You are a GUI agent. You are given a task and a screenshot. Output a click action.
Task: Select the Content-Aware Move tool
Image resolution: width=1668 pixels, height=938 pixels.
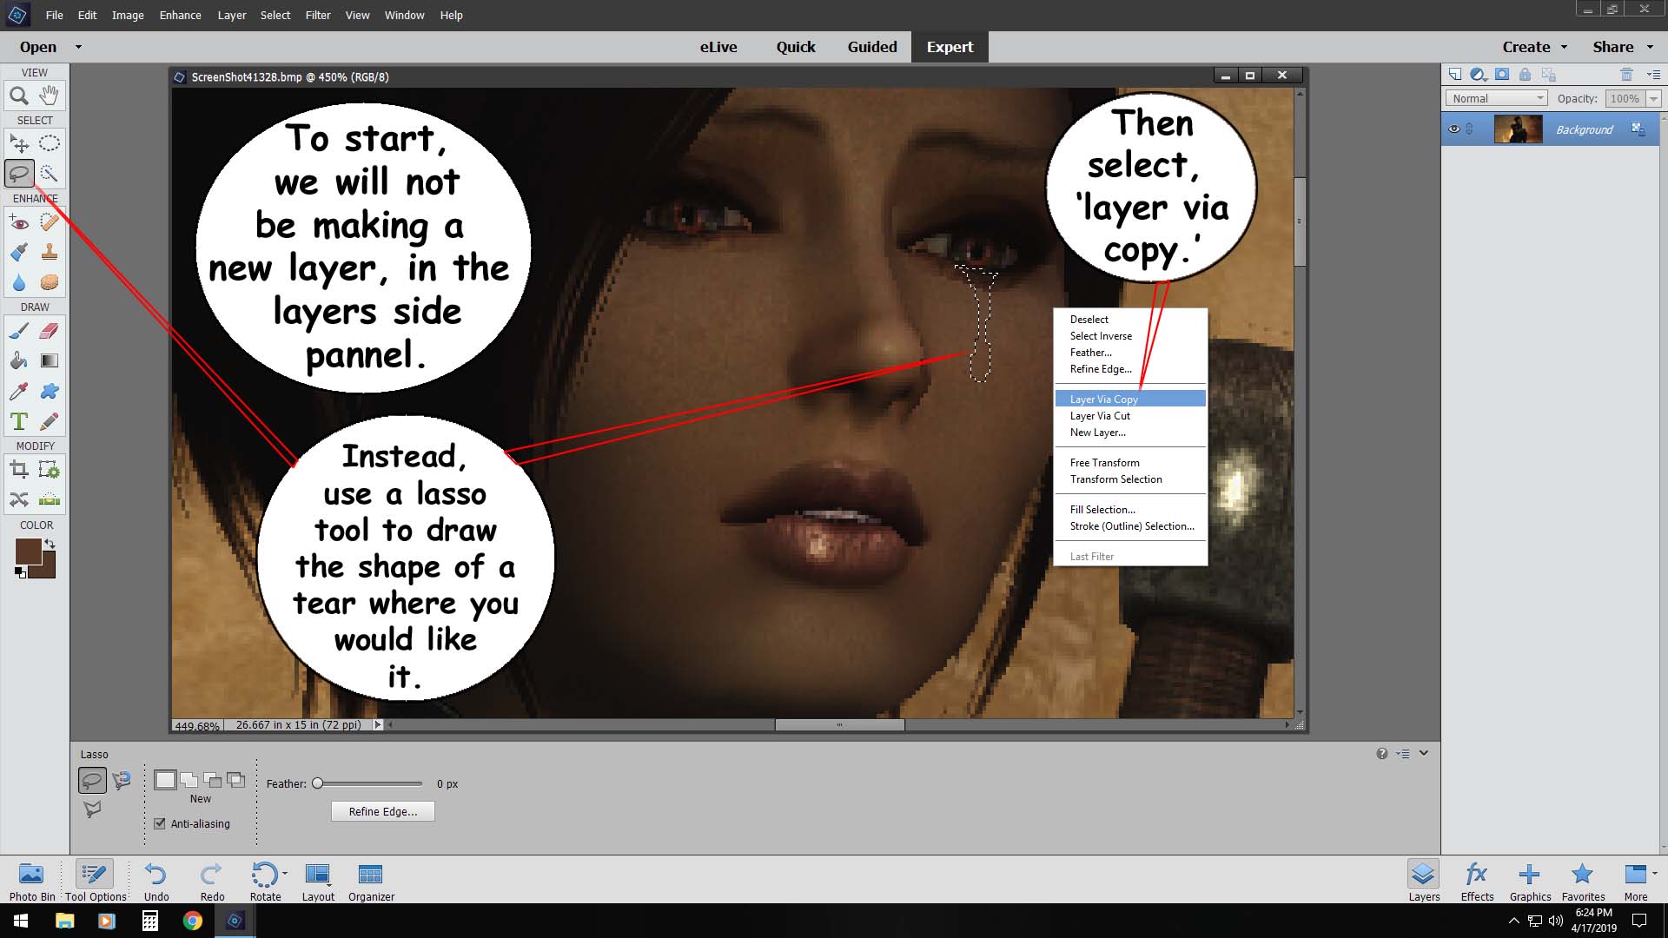(19, 499)
